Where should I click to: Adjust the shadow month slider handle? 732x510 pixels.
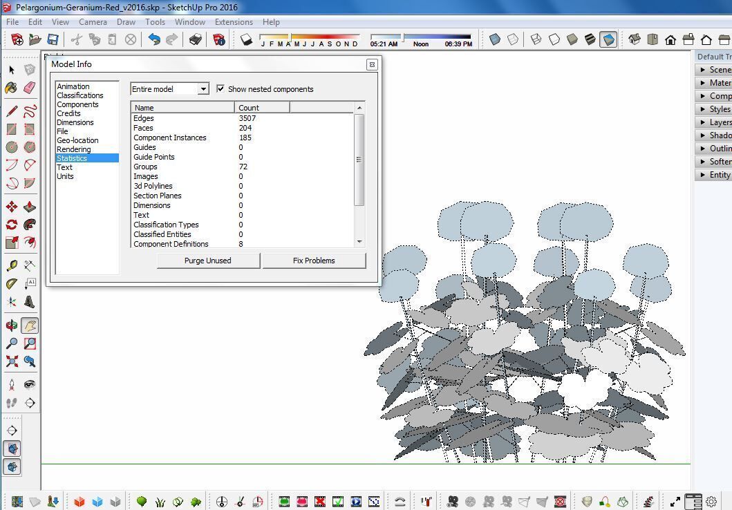[290, 37]
